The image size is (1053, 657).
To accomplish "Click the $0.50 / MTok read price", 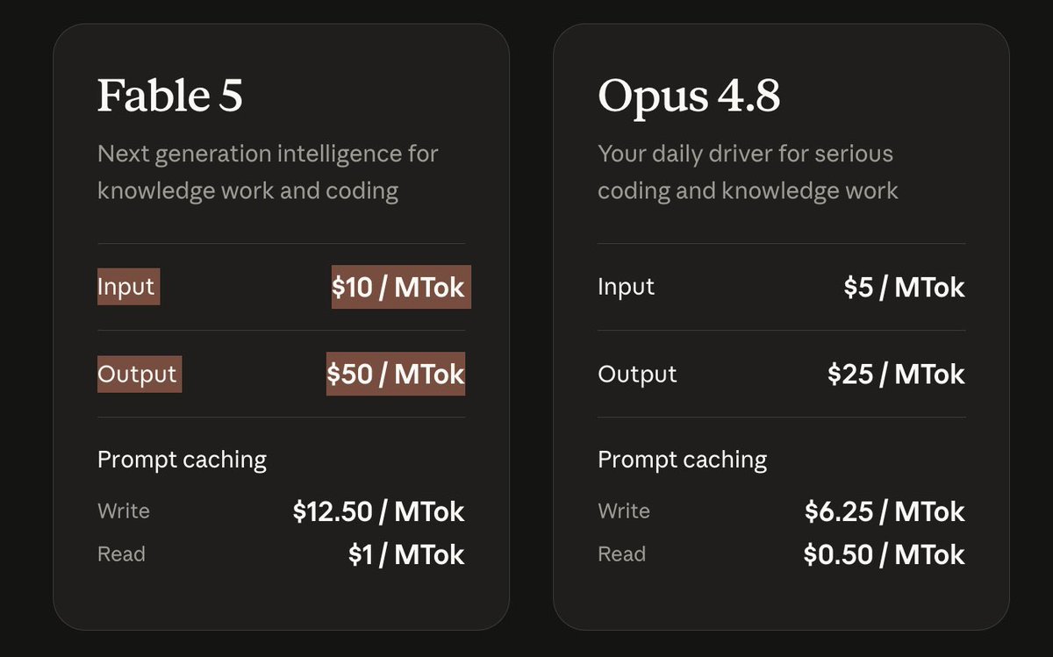I will click(884, 554).
